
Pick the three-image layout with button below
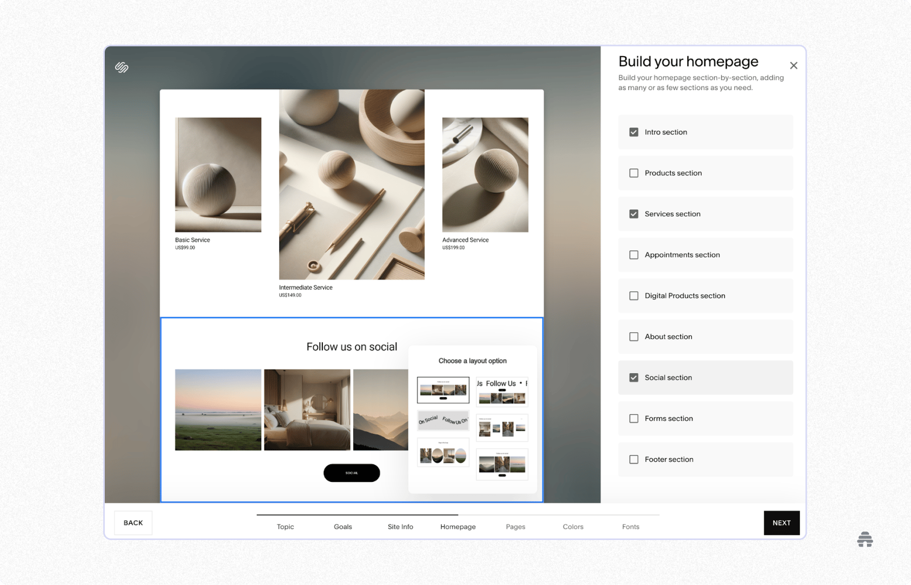pyautogui.click(x=502, y=464)
